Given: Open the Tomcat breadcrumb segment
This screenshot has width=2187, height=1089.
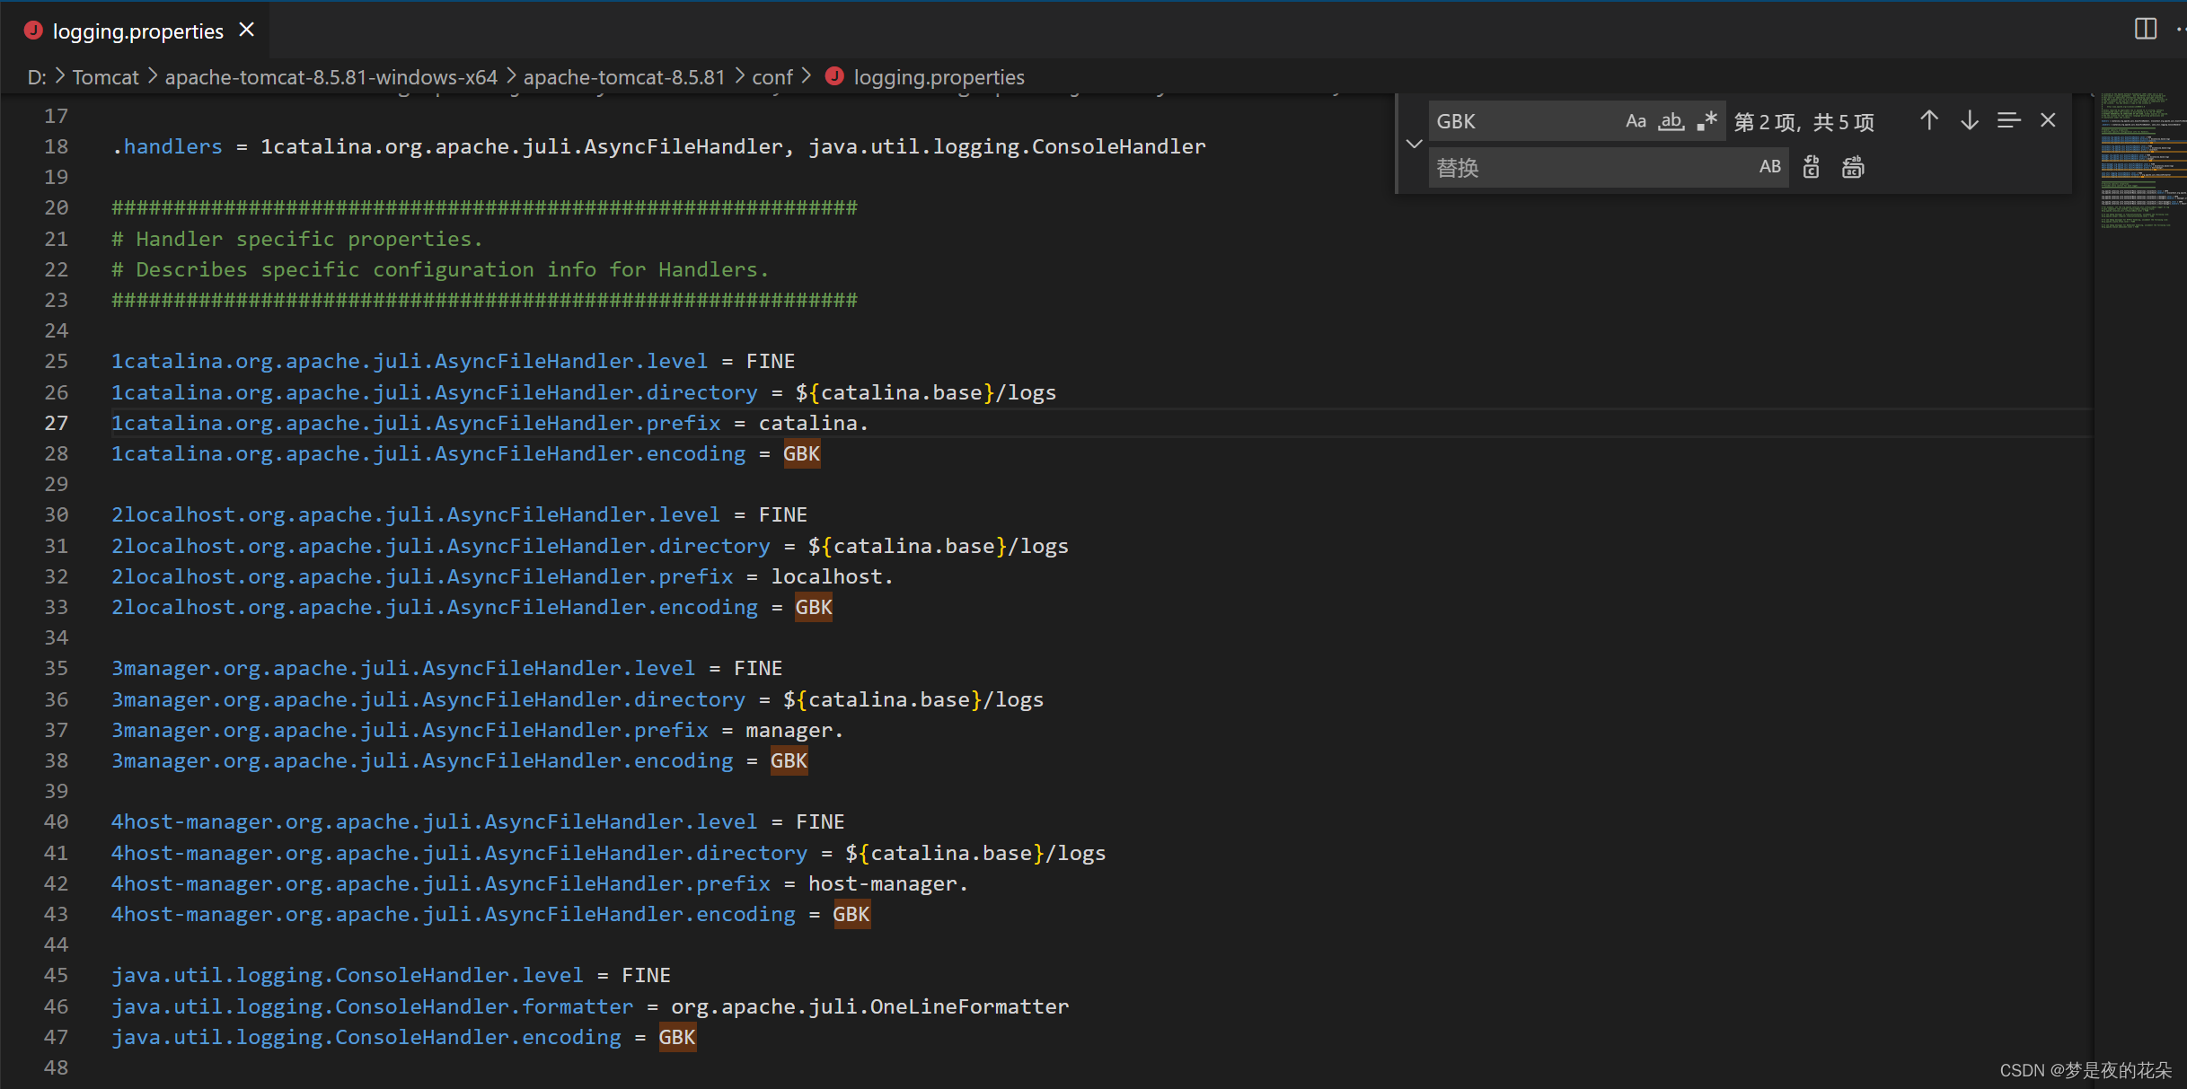Looking at the screenshot, I should pos(105,77).
